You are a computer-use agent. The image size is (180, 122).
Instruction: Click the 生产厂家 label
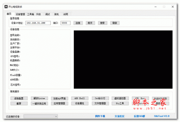click(15, 43)
